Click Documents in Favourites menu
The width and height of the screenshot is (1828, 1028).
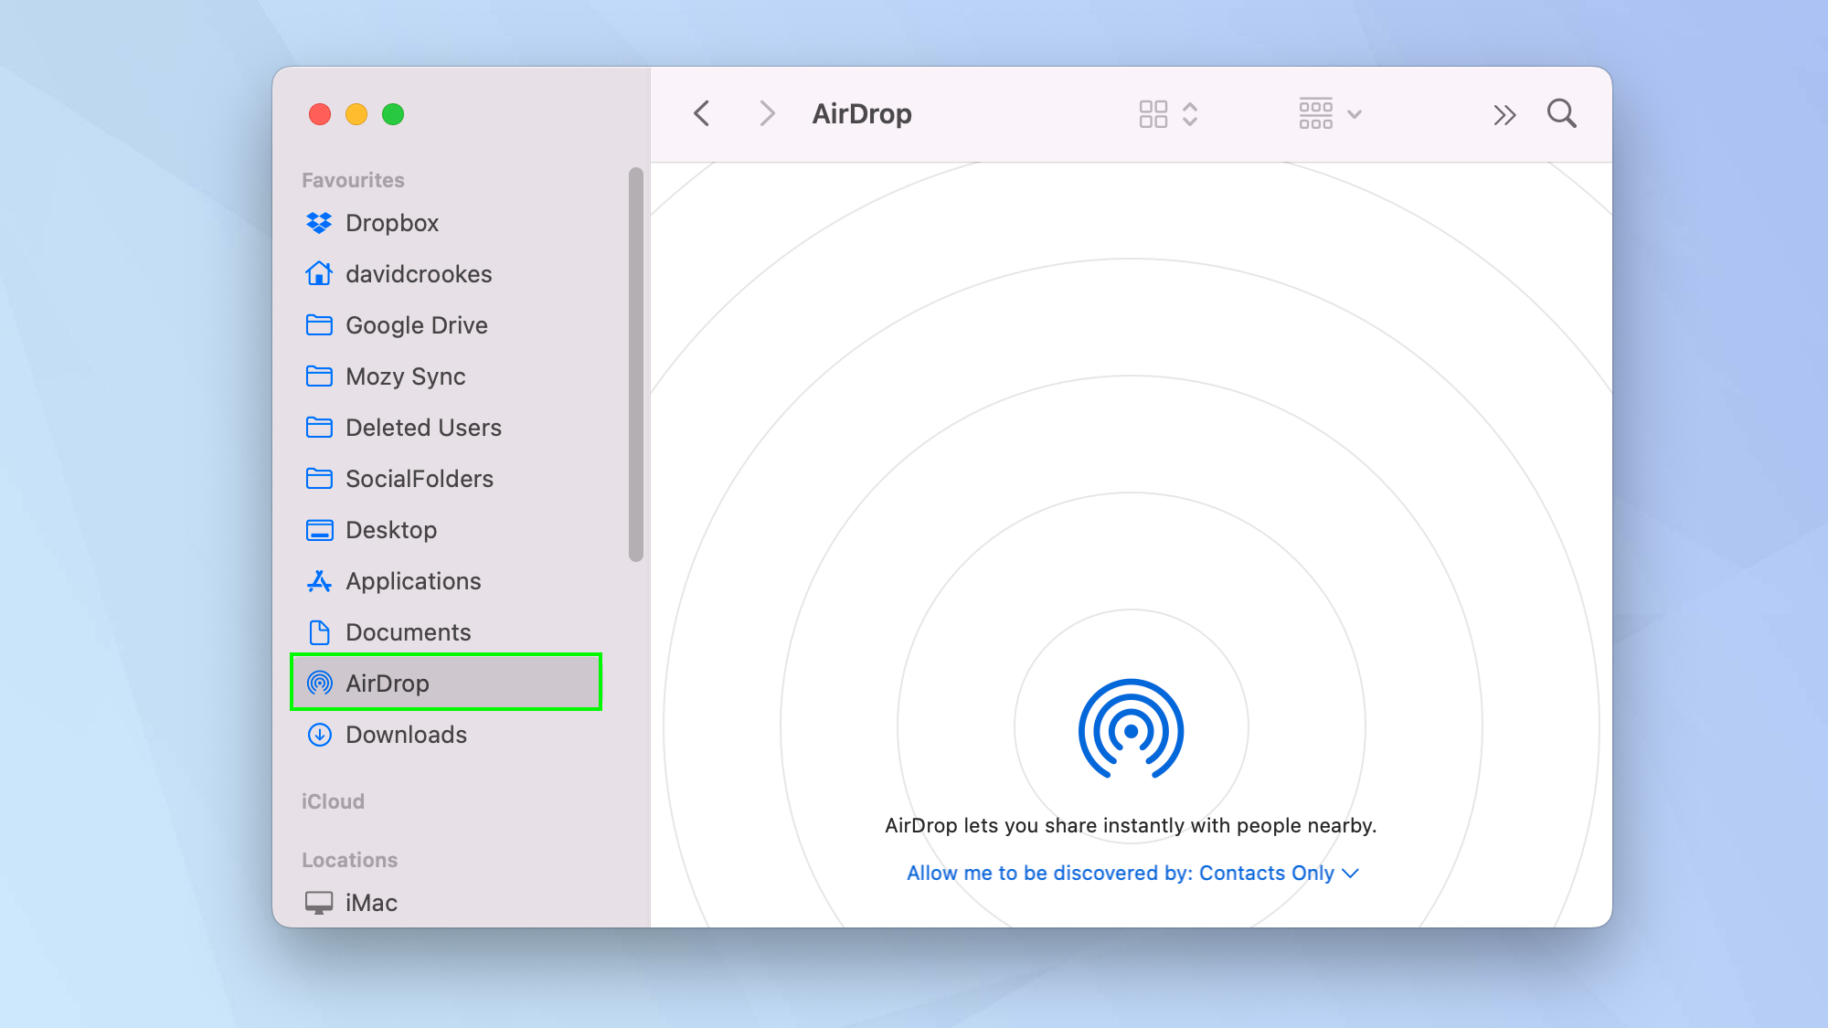pyautogui.click(x=407, y=631)
